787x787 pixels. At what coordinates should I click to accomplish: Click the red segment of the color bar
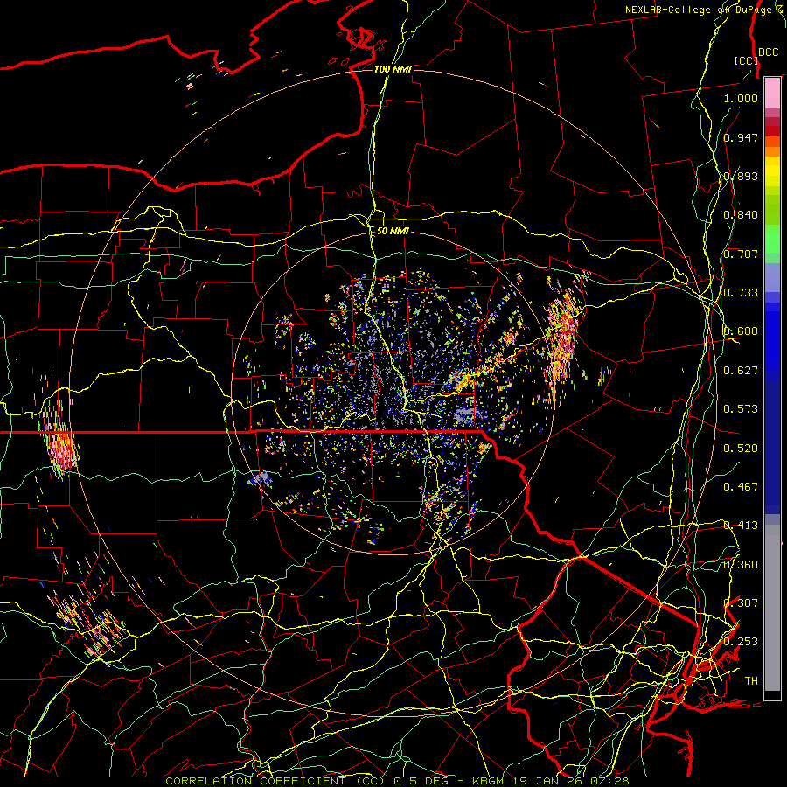[x=772, y=131]
